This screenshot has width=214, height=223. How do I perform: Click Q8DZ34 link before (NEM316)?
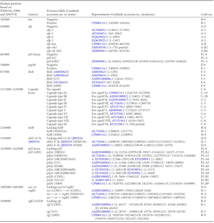click(66, 142)
